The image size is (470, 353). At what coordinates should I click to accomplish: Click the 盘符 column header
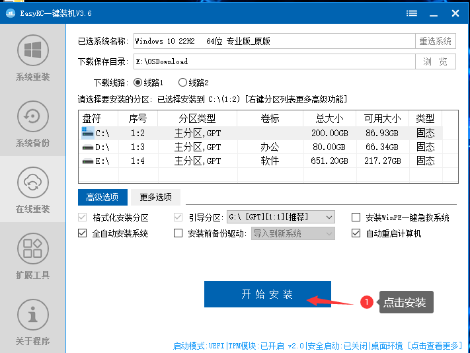point(98,119)
